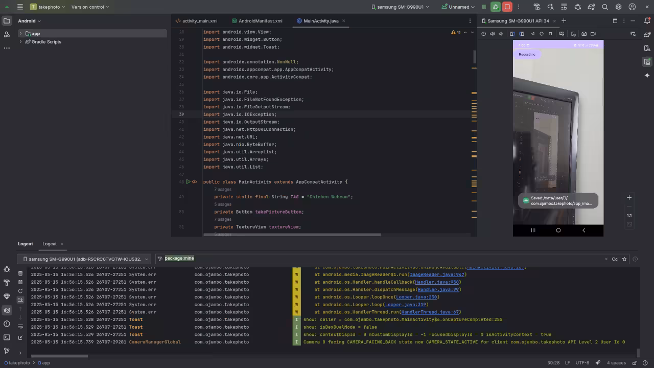Switch to activity_main.xml editor tab
The width and height of the screenshot is (654, 368).
point(196,21)
